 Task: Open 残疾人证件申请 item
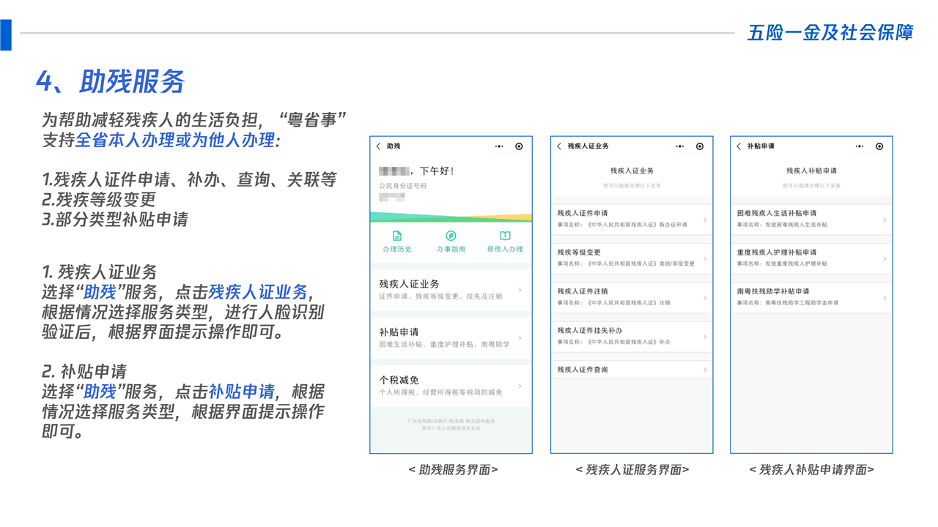click(632, 219)
